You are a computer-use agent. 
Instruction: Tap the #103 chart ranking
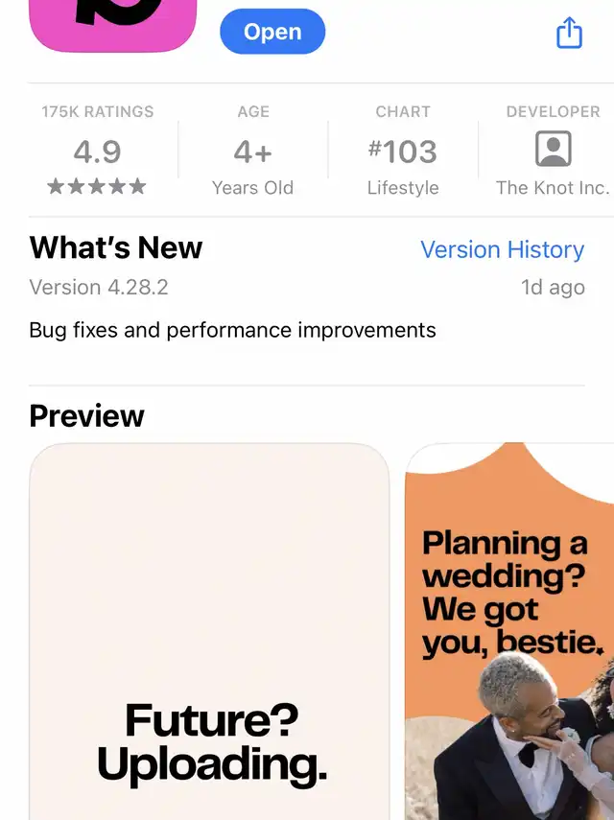pos(403,152)
